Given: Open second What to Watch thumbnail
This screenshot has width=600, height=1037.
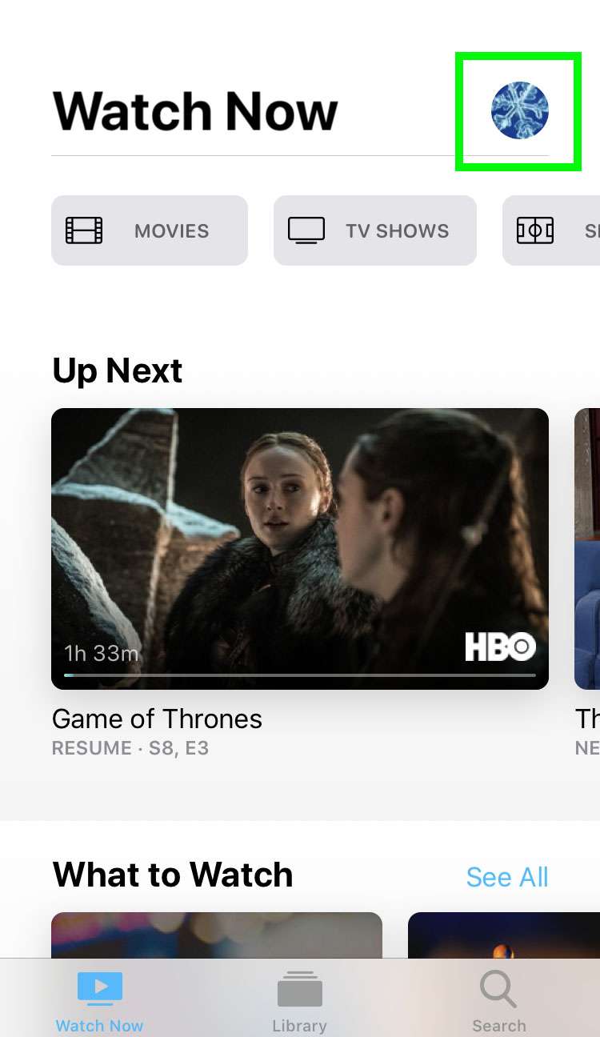Looking at the screenshot, I should 504,935.
